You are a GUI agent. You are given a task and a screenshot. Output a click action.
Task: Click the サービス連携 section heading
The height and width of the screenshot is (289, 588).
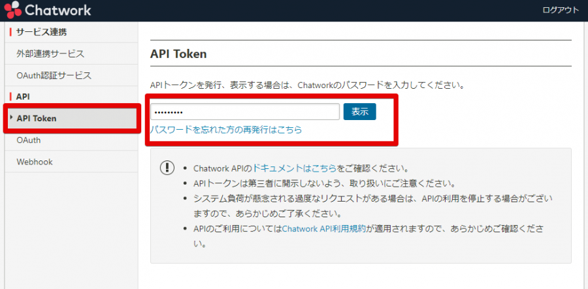coord(41,32)
